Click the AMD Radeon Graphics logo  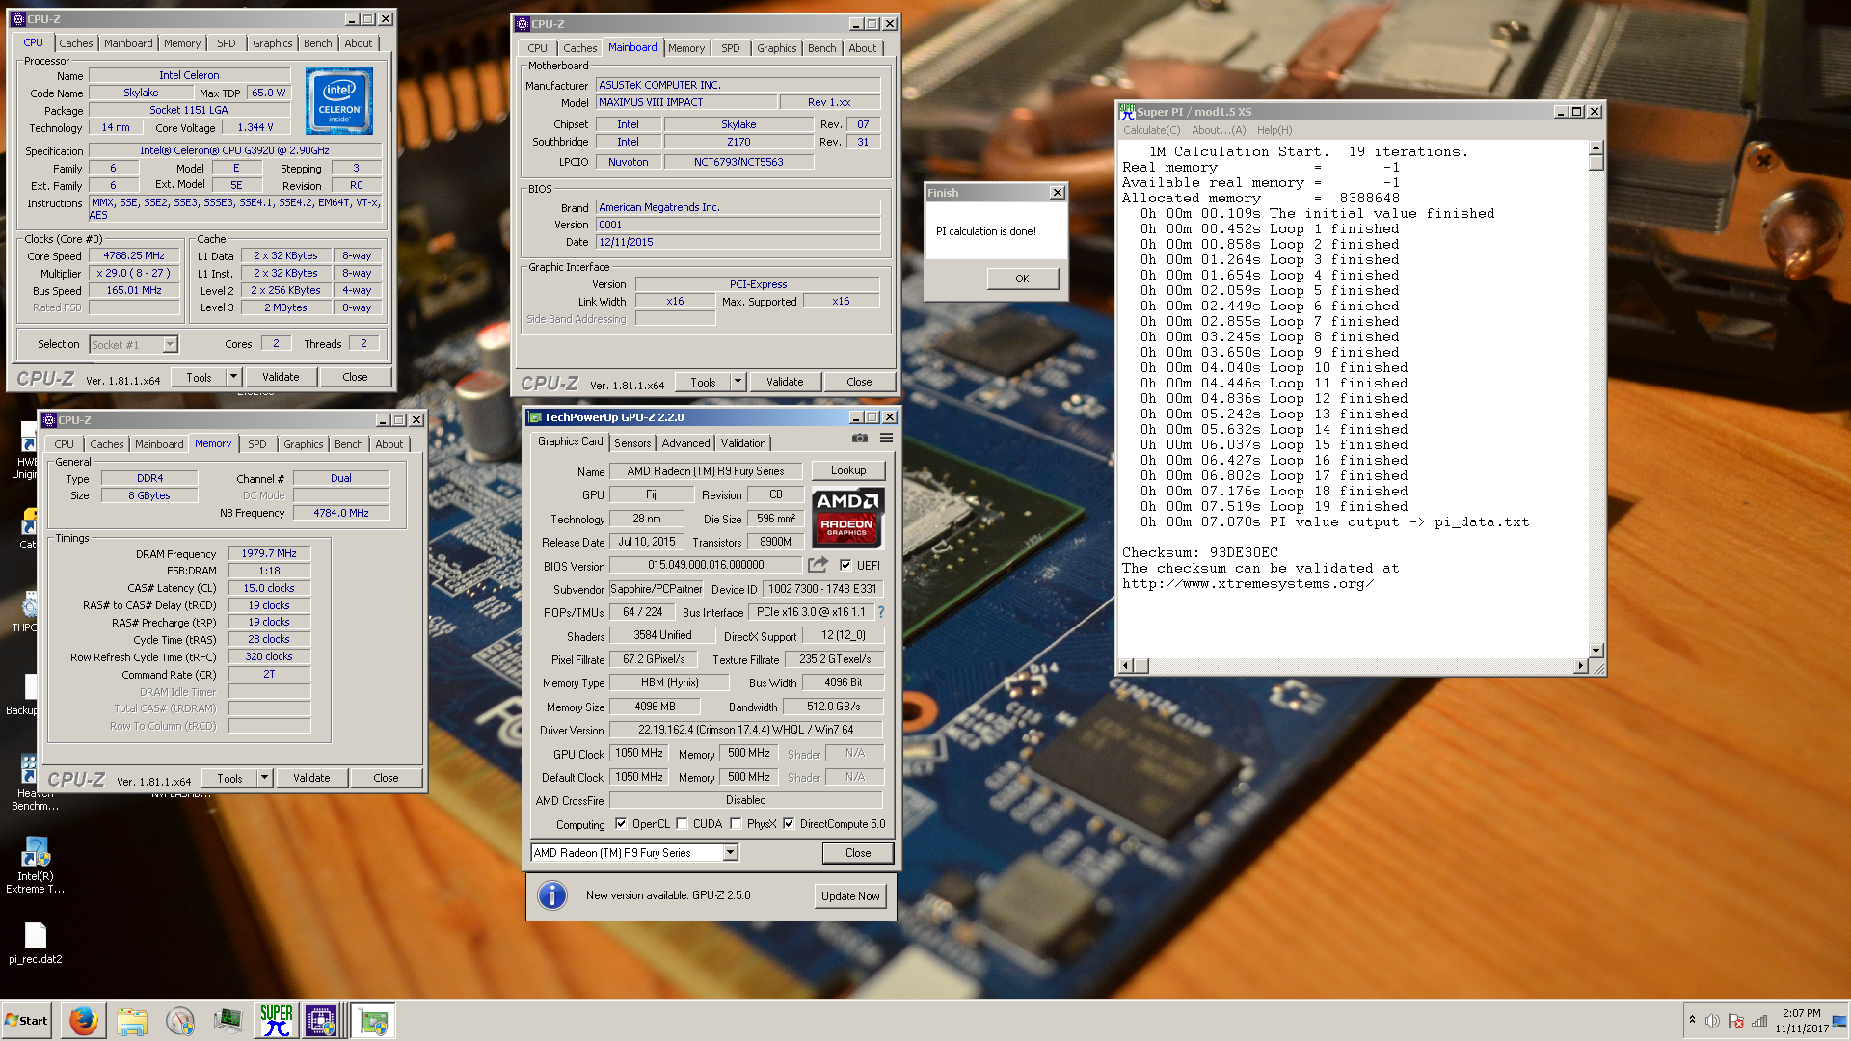[847, 518]
